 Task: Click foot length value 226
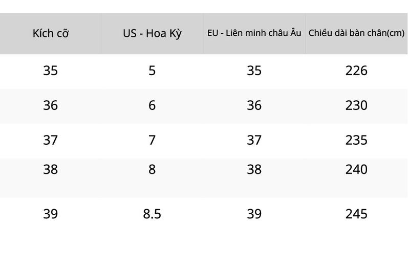tap(356, 71)
